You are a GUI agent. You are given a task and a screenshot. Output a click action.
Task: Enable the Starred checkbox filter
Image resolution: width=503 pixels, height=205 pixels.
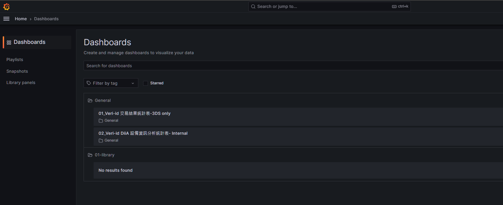click(x=146, y=83)
